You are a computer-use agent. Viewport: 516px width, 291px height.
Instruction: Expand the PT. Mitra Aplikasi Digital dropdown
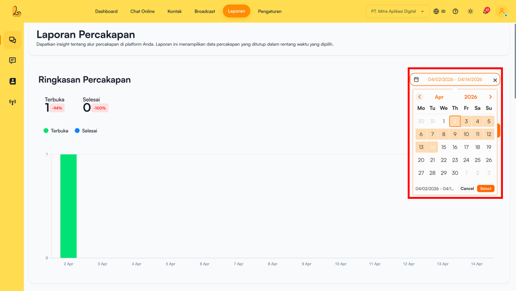398,11
